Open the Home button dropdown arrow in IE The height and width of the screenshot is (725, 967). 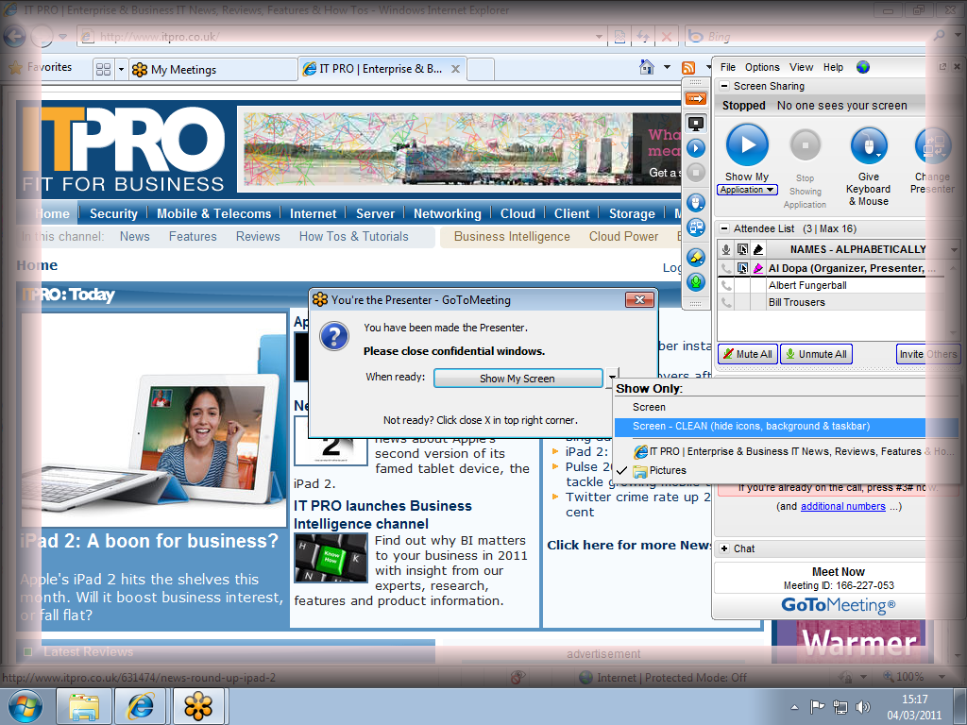pyautogui.click(x=667, y=67)
